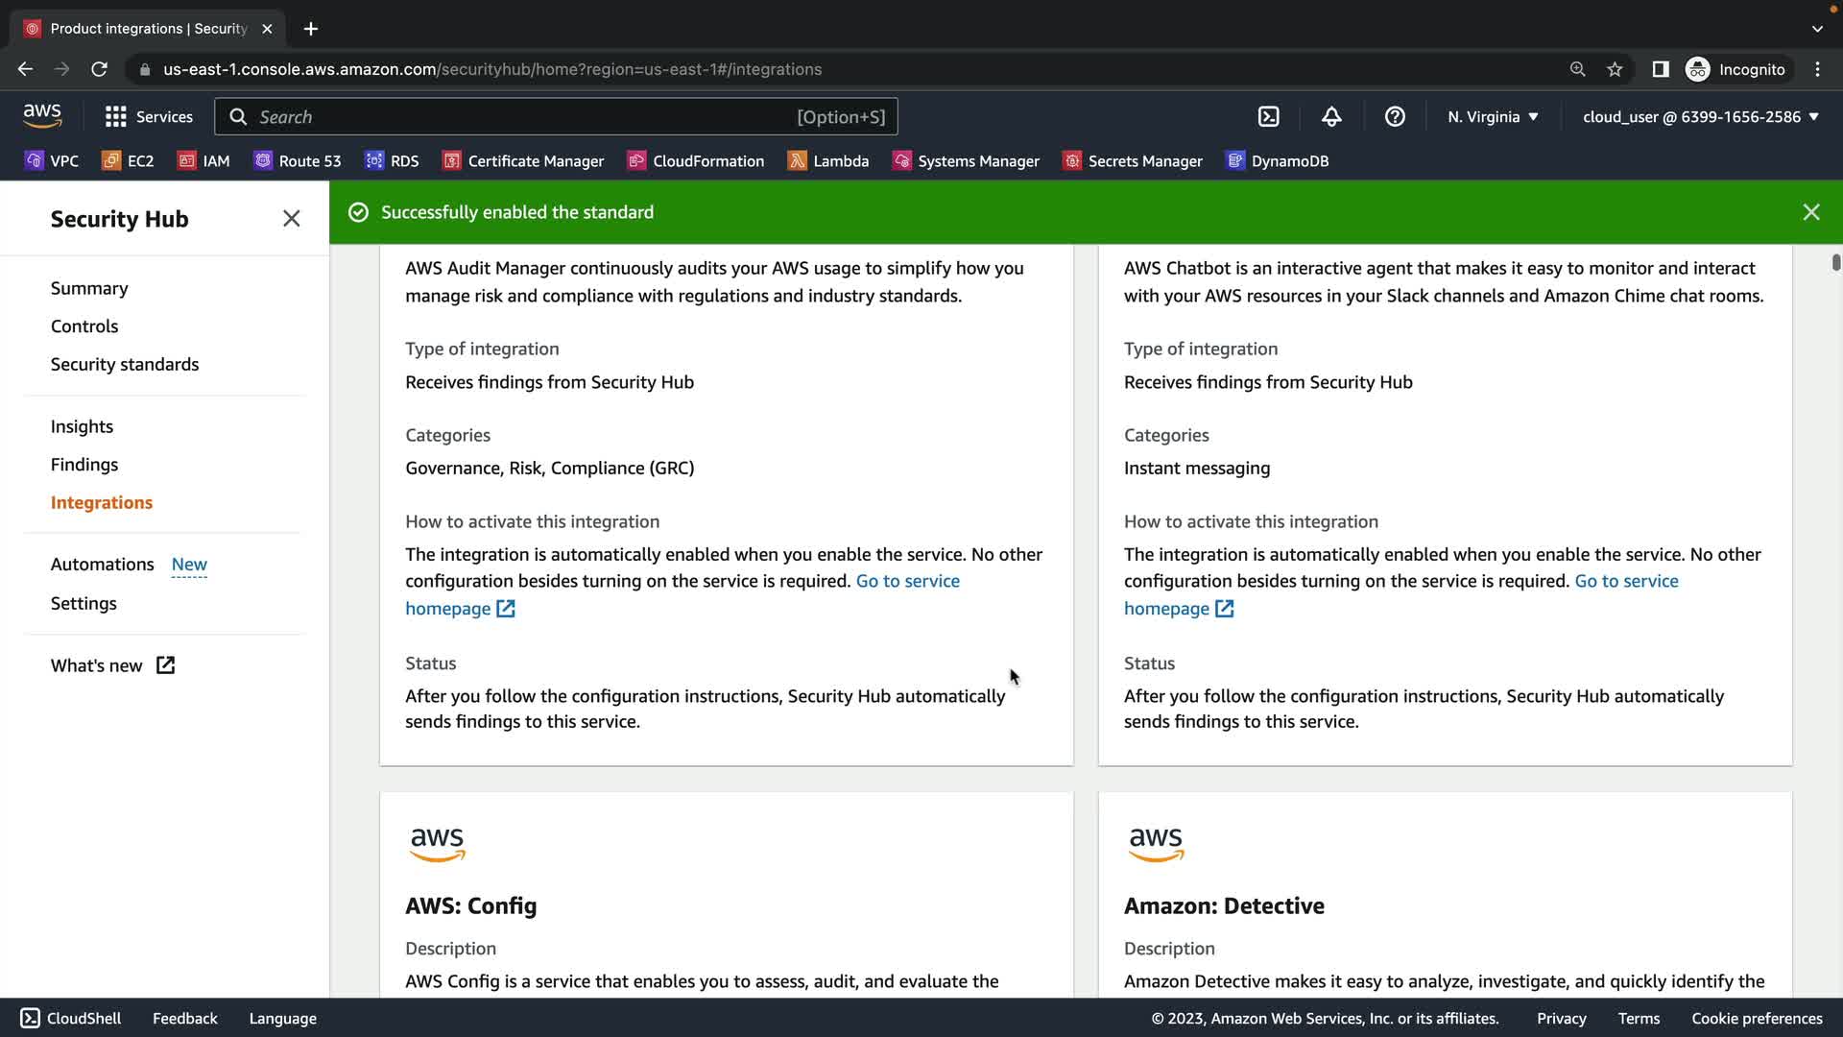Open the Services grid menu icon
Screen dimensions: 1843x1037
(116, 116)
